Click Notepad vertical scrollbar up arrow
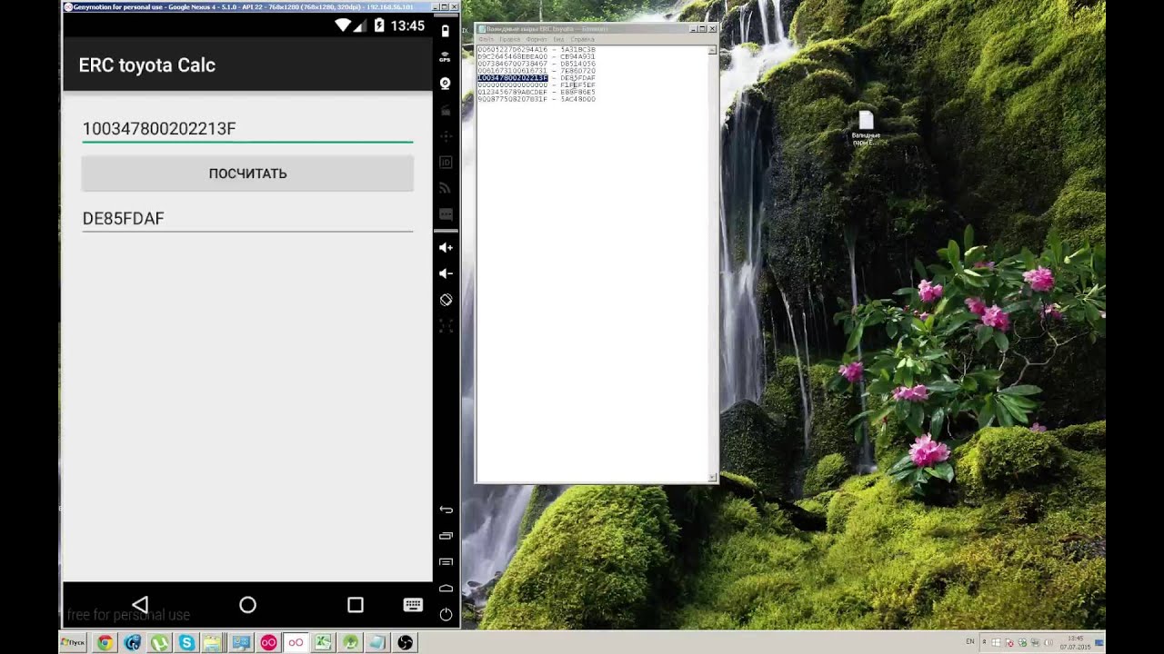The height and width of the screenshot is (654, 1164). pos(712,51)
